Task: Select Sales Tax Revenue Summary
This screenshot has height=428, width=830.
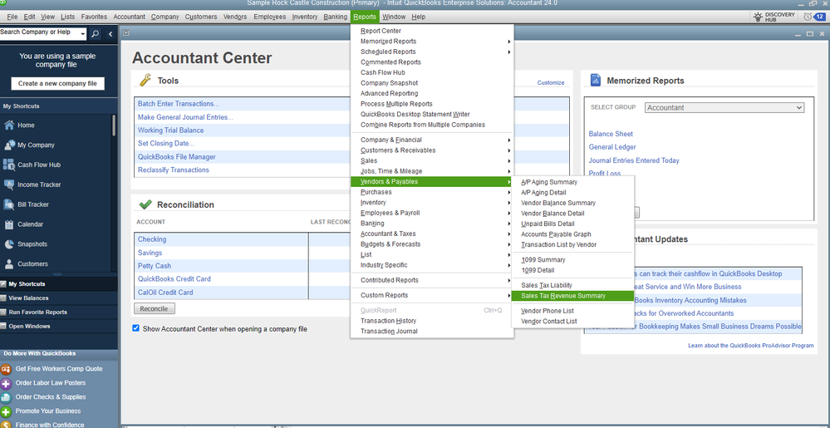Action: point(572,296)
